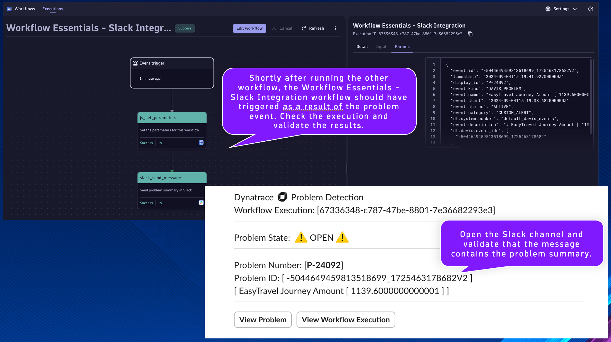Click the Edit workflow button
This screenshot has width=611, height=342.
[x=249, y=28]
